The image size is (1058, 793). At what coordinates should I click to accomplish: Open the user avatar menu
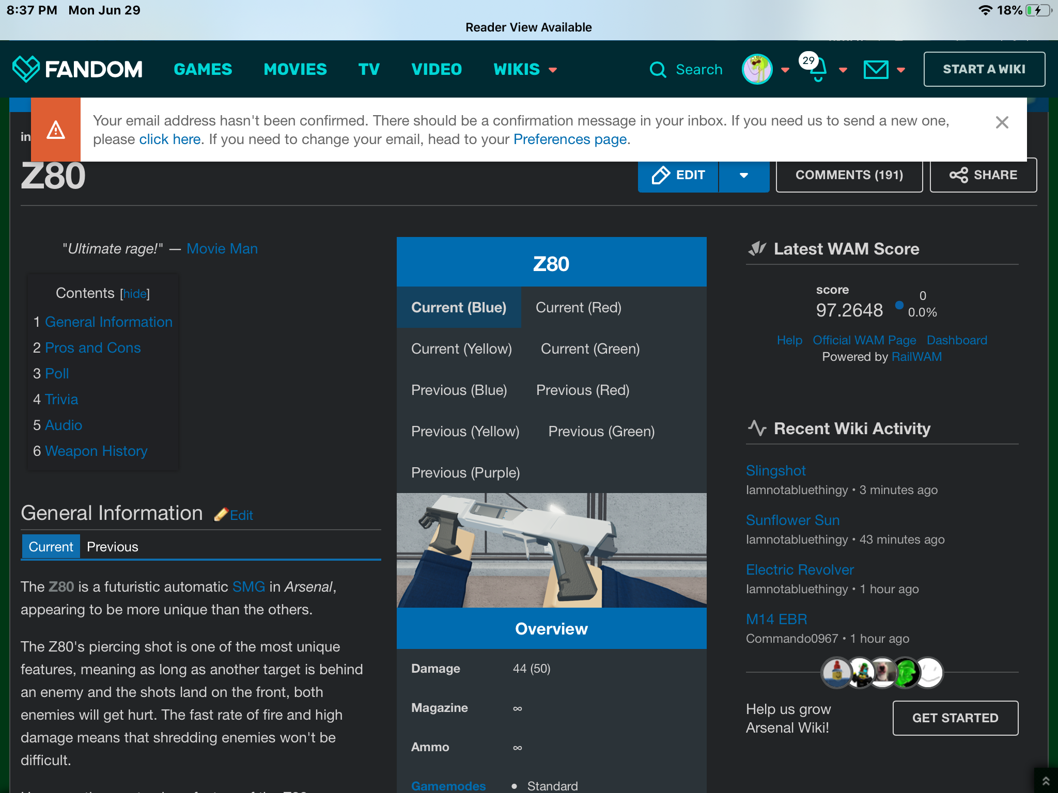click(757, 69)
